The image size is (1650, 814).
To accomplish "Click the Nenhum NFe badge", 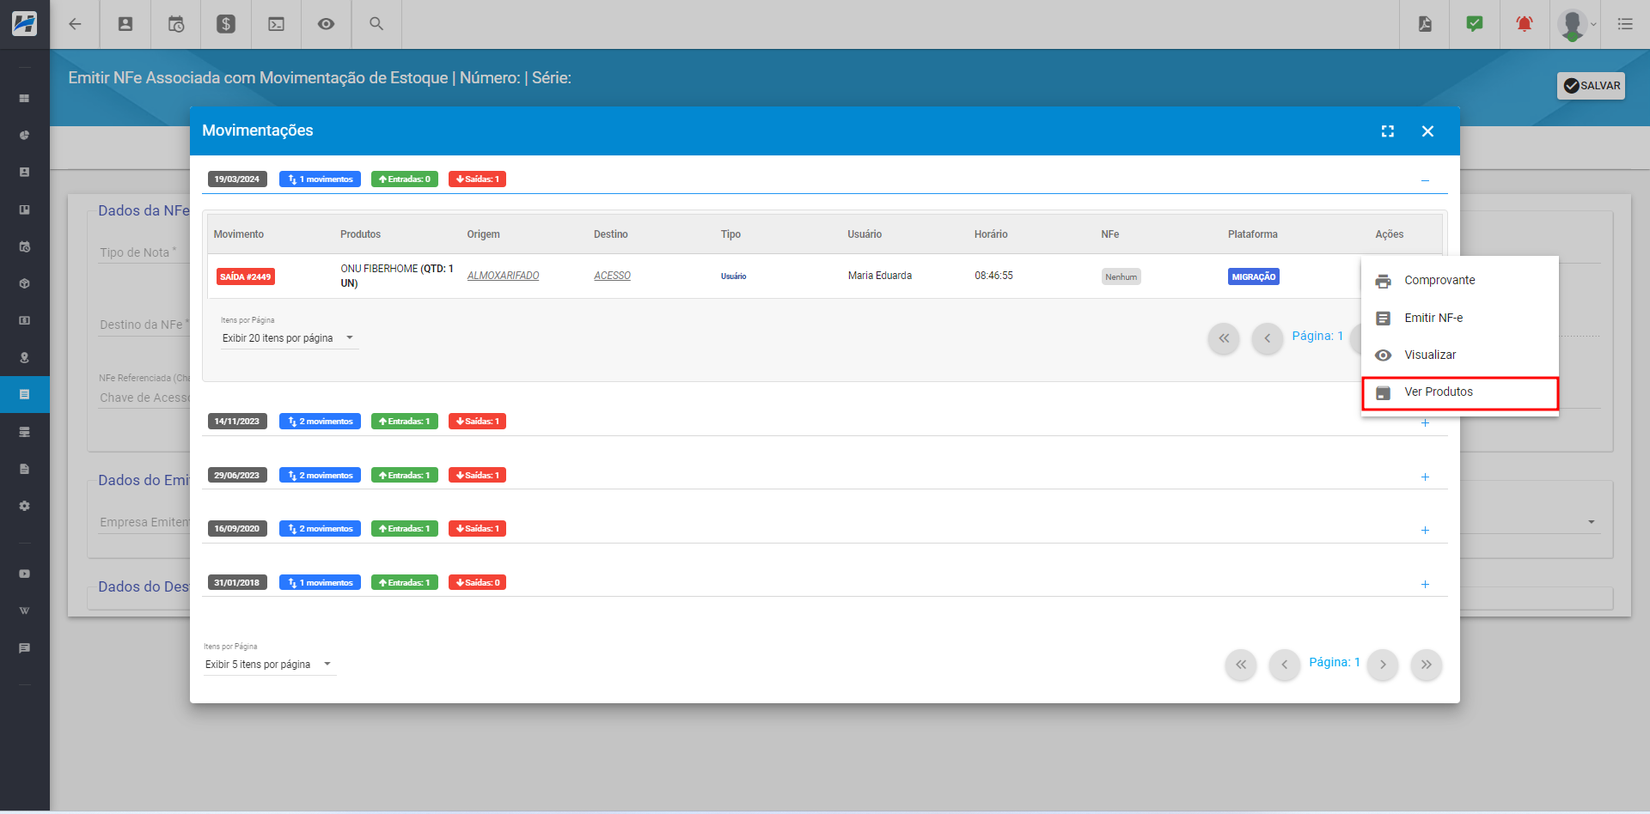I will [1121, 276].
